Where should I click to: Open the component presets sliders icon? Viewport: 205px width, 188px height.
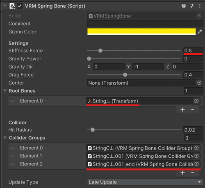tap(191, 6)
